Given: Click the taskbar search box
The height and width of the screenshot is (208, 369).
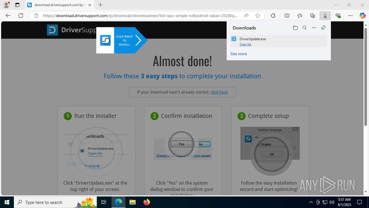Looking at the screenshot, I should point(56,202).
